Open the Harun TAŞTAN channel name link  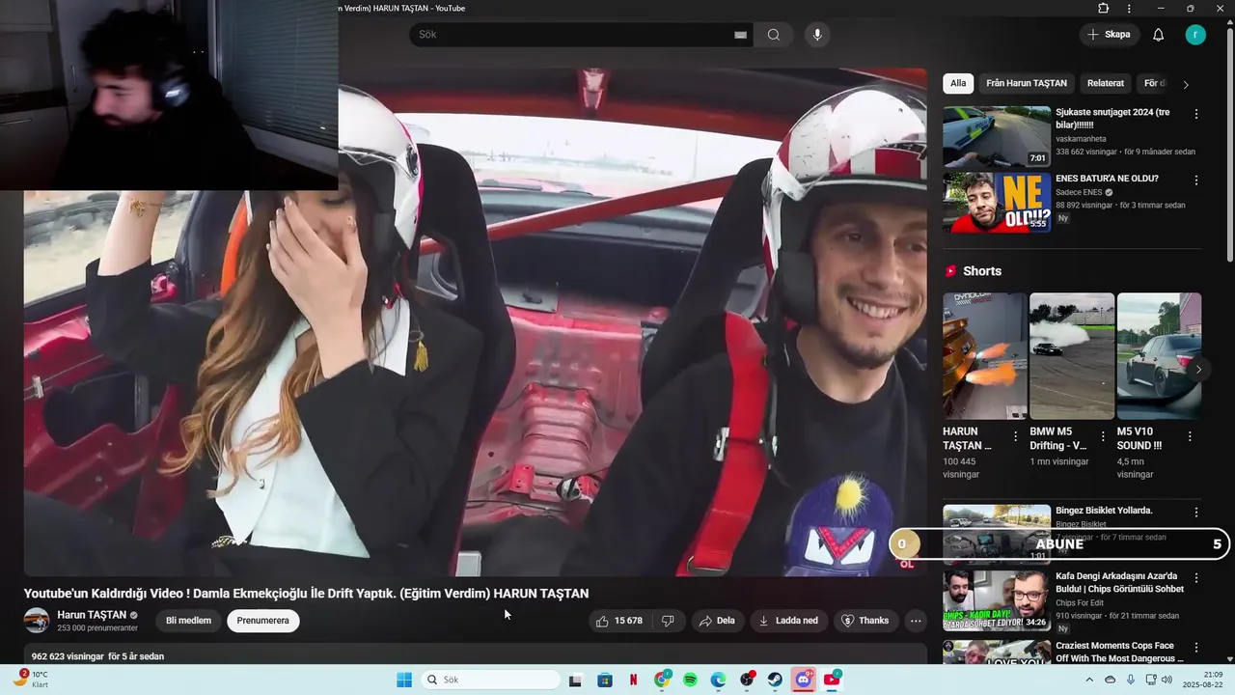92,615
